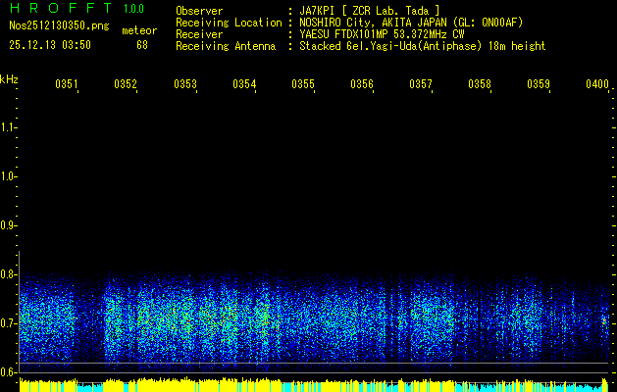The width and height of the screenshot is (617, 392).
Task: Click the horizontal line near 0.6 kHz
Action: (x=314, y=364)
